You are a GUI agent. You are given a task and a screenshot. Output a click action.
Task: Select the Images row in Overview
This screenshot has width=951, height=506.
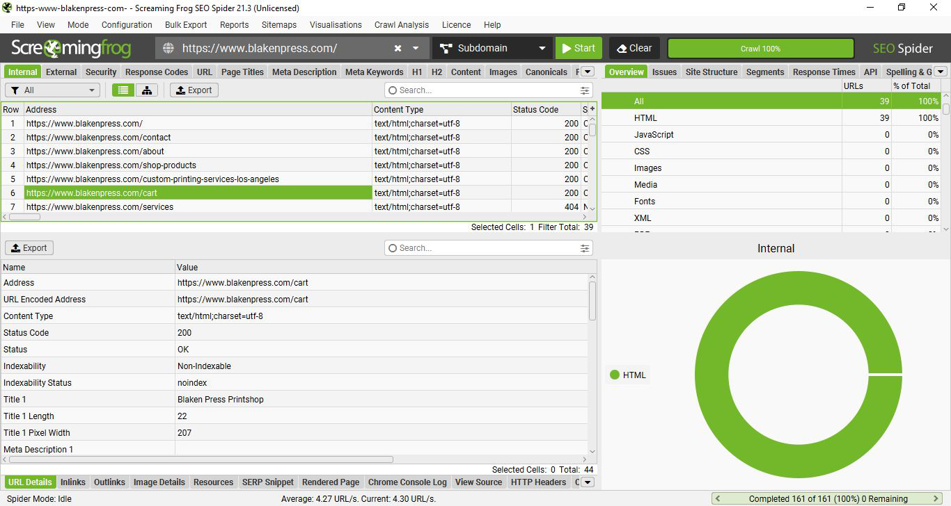coord(771,168)
